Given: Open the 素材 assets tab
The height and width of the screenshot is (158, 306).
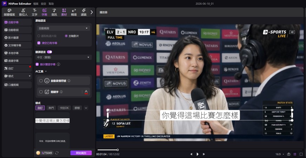Looking at the screenshot, I should [64, 12].
